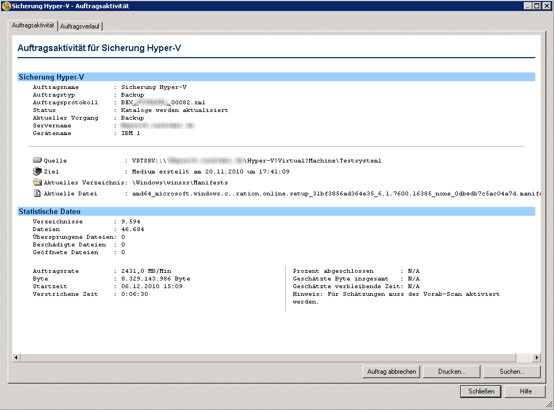The height and width of the screenshot is (410, 554).
Task: Open the Auftragsverlauf tab
Action: coord(80,26)
